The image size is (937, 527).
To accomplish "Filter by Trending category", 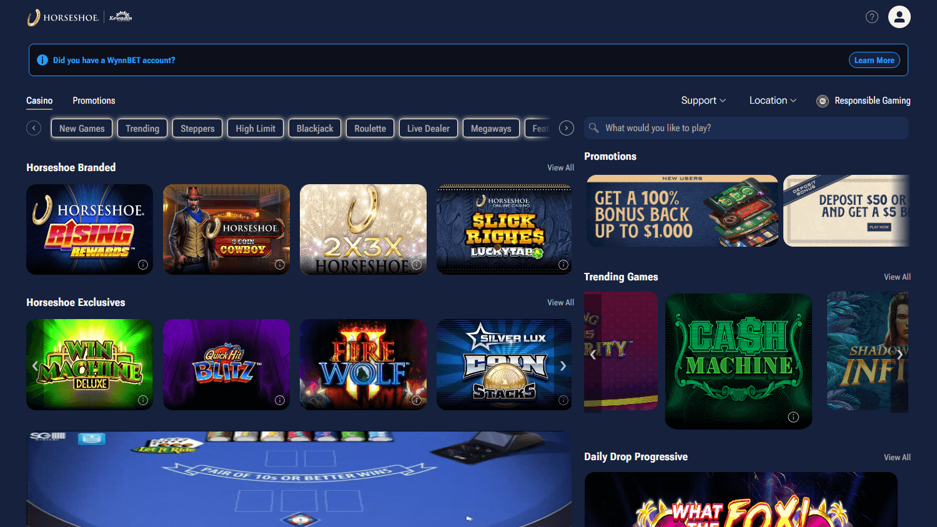I will 142,128.
